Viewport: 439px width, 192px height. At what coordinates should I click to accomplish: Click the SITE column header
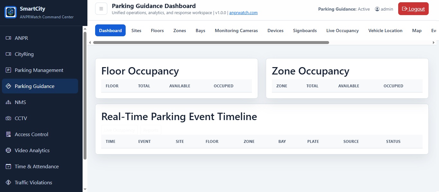[x=180, y=142]
